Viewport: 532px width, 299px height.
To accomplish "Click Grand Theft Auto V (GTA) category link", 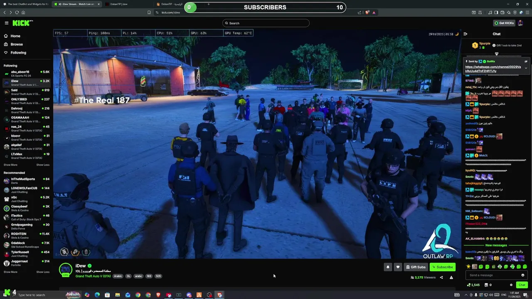I will [x=93, y=276].
